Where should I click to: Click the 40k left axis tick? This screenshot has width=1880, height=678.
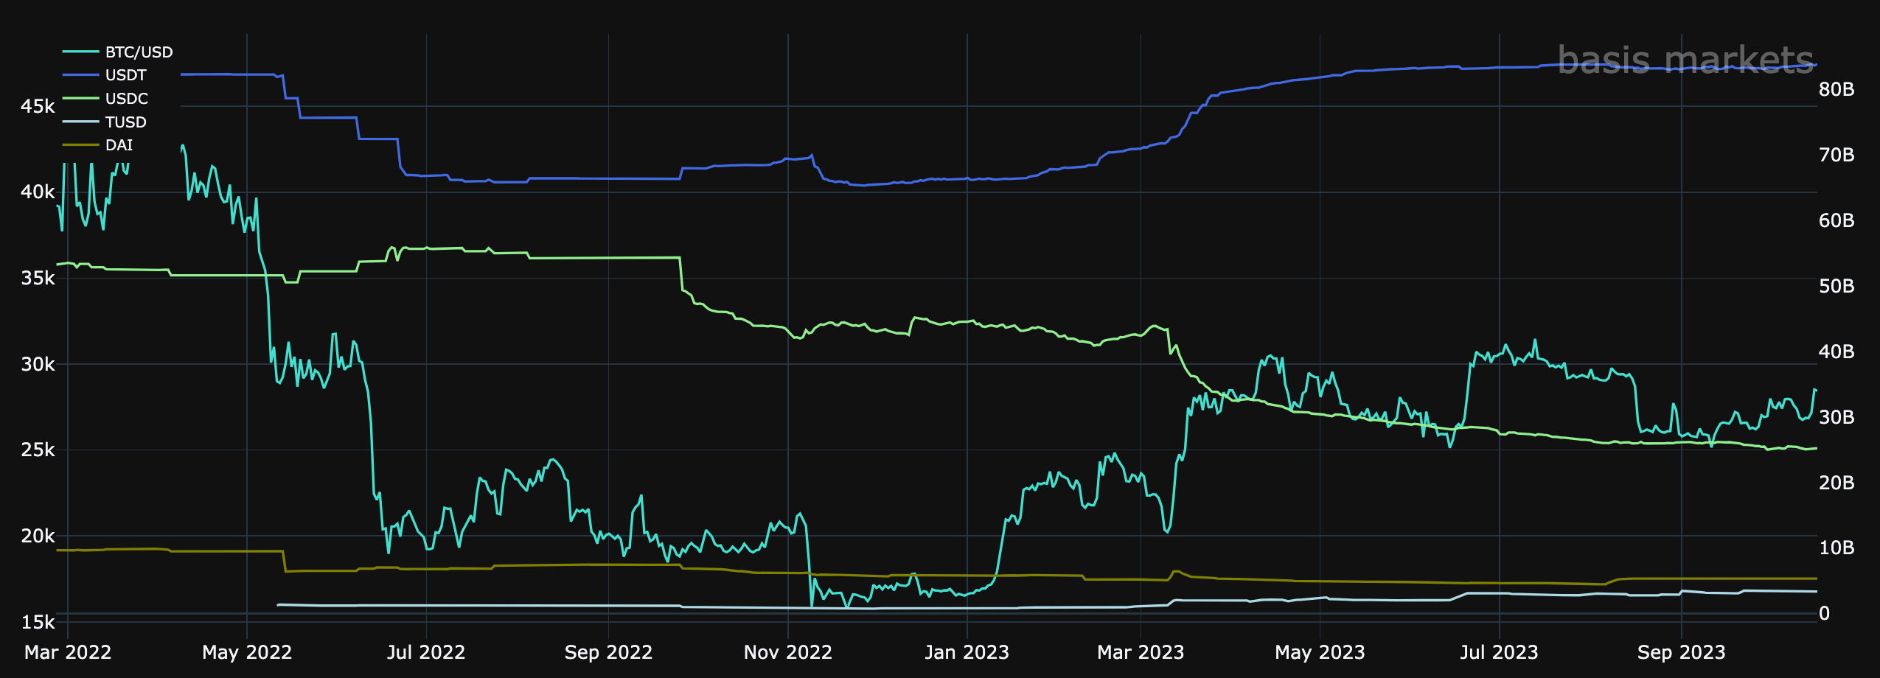coord(38,192)
